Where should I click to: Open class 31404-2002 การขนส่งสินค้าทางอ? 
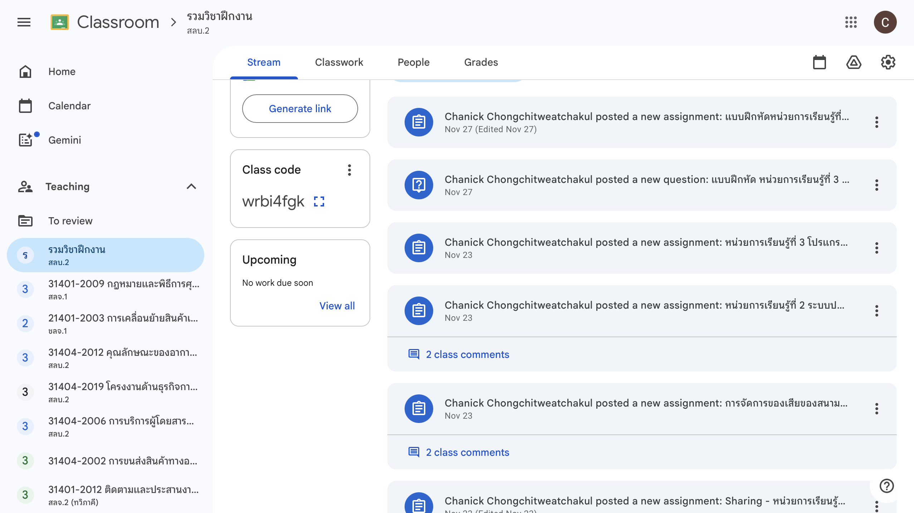click(106, 461)
